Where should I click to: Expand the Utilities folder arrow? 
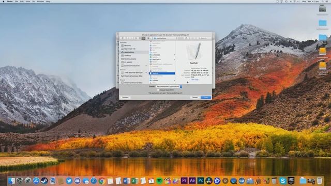point(174,81)
